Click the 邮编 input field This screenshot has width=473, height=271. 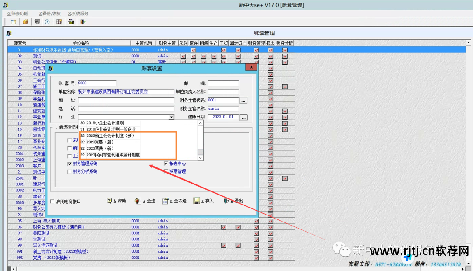(223, 83)
